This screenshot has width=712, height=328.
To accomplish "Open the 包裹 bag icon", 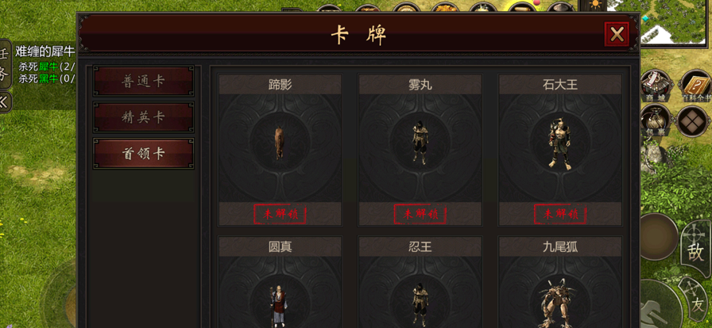I will tap(654, 121).
